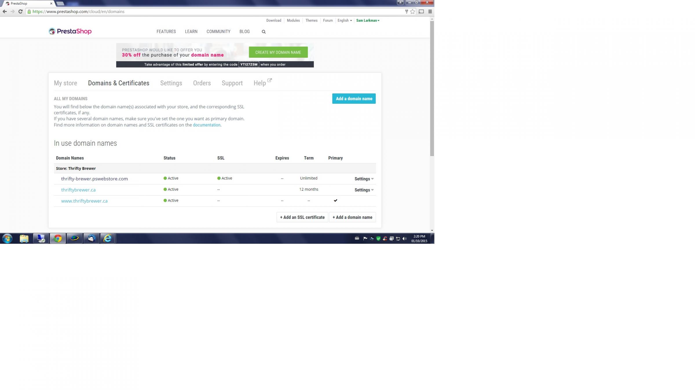Click CREATE MY DOMAIN NAME button

278,52
